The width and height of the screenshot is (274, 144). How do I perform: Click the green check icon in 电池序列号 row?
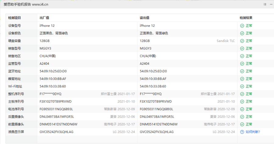[x=242, y=109]
